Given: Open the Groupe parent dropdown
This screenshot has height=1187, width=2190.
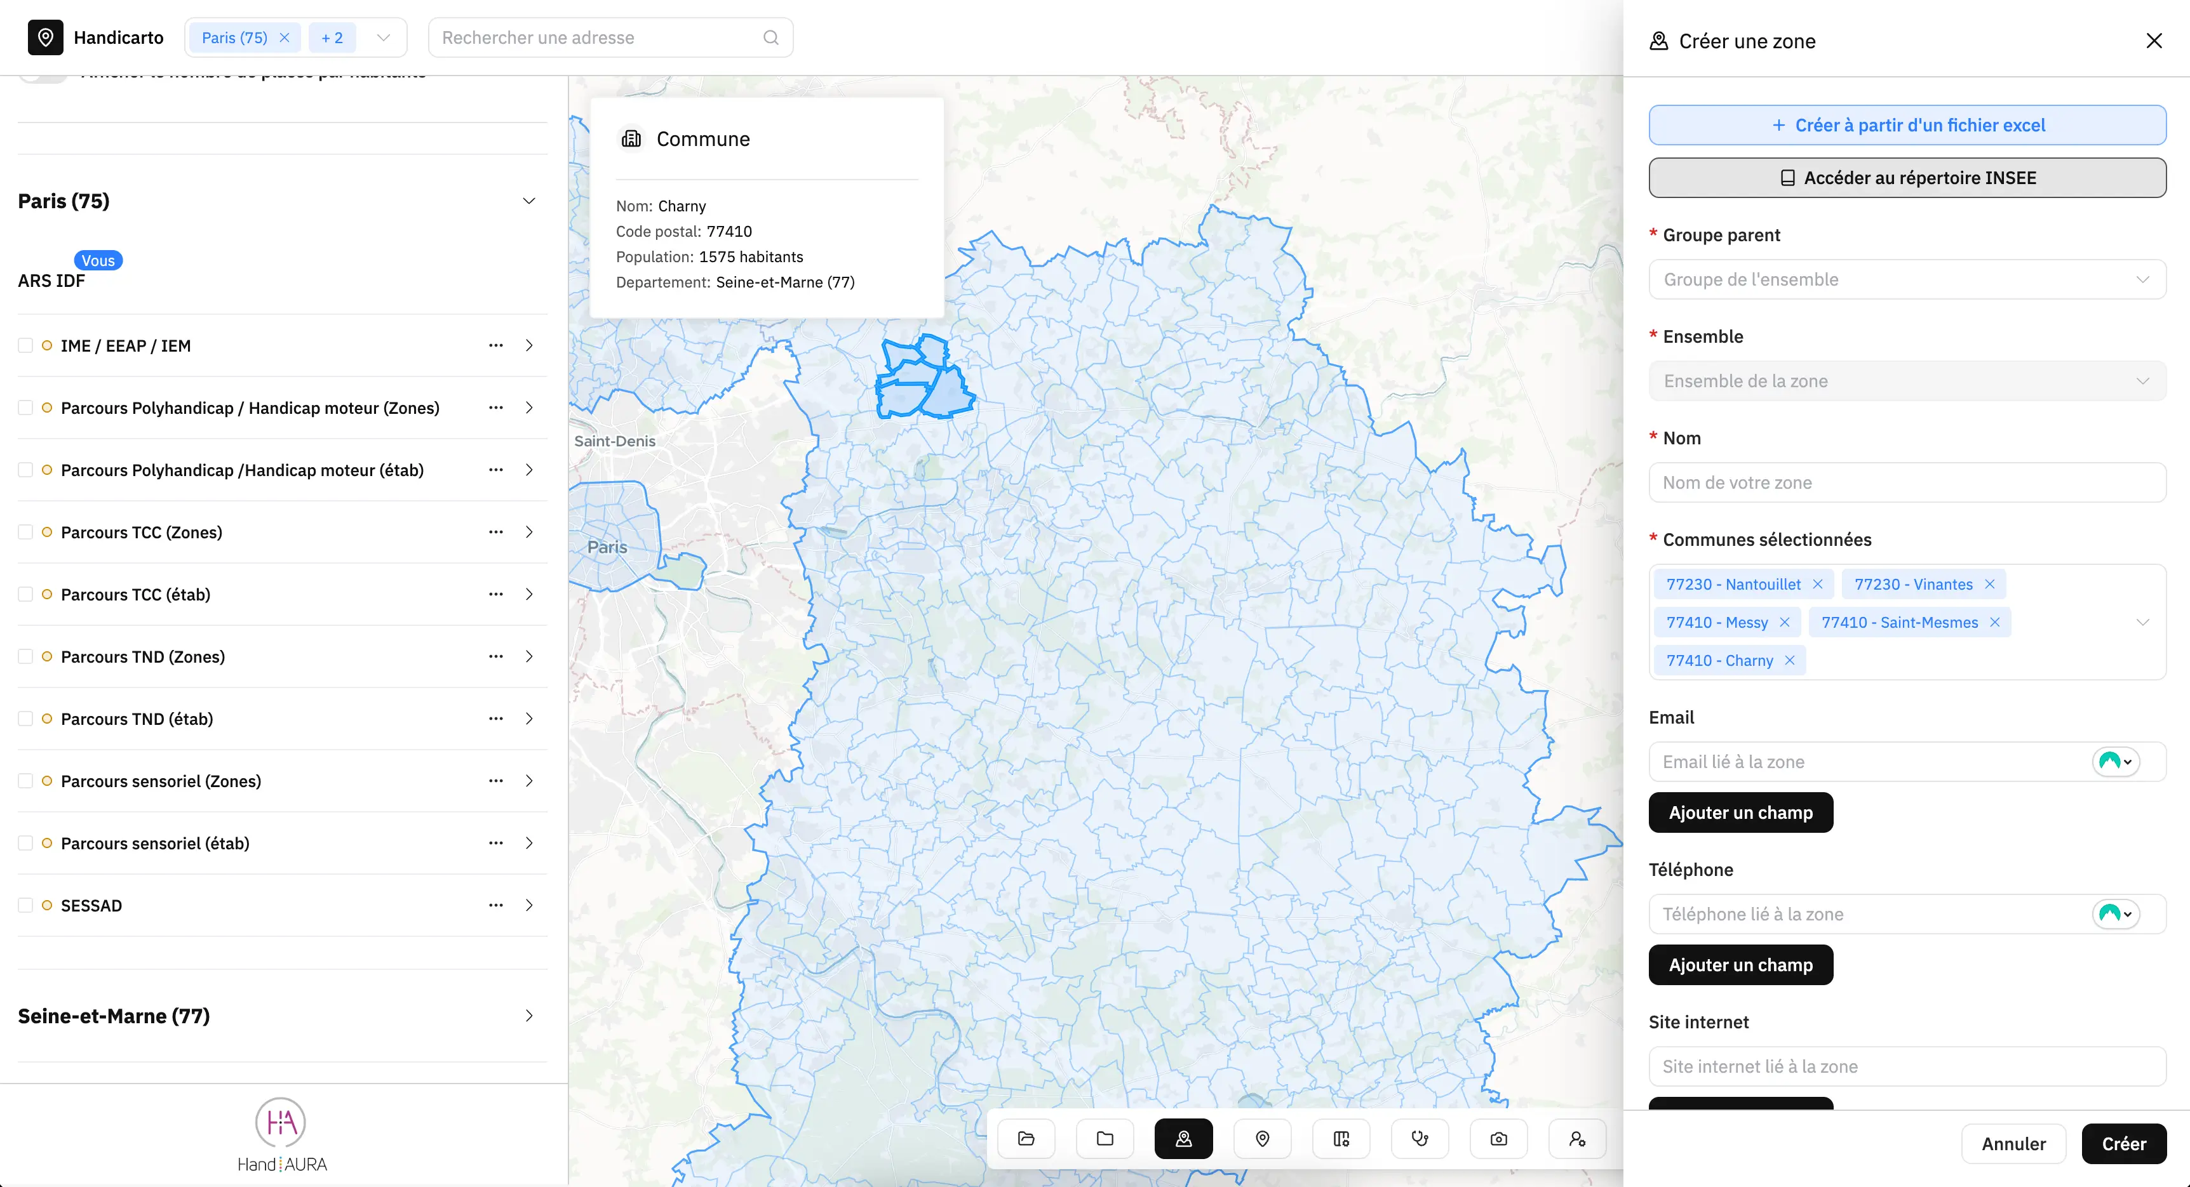Looking at the screenshot, I should (1906, 279).
